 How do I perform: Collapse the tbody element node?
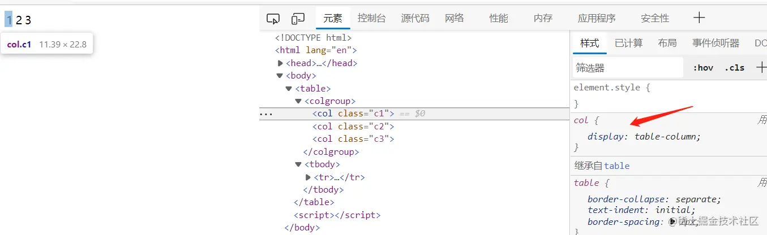298,164
